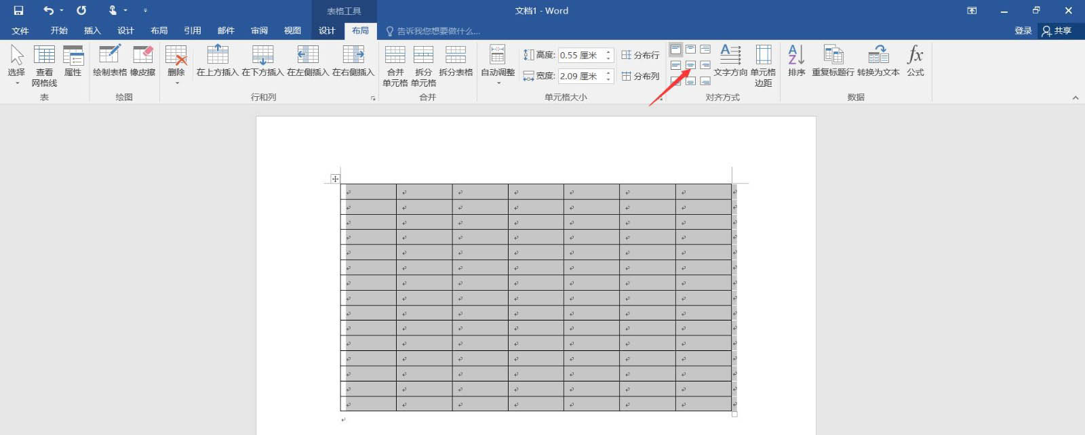Toggle 重复标题行 repeat header rows
The image size is (1085, 435).
(x=833, y=61)
